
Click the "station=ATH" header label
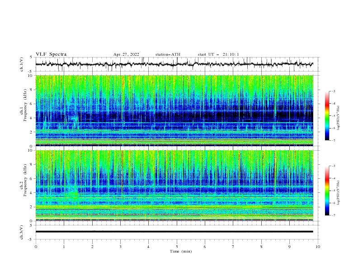(x=168, y=54)
